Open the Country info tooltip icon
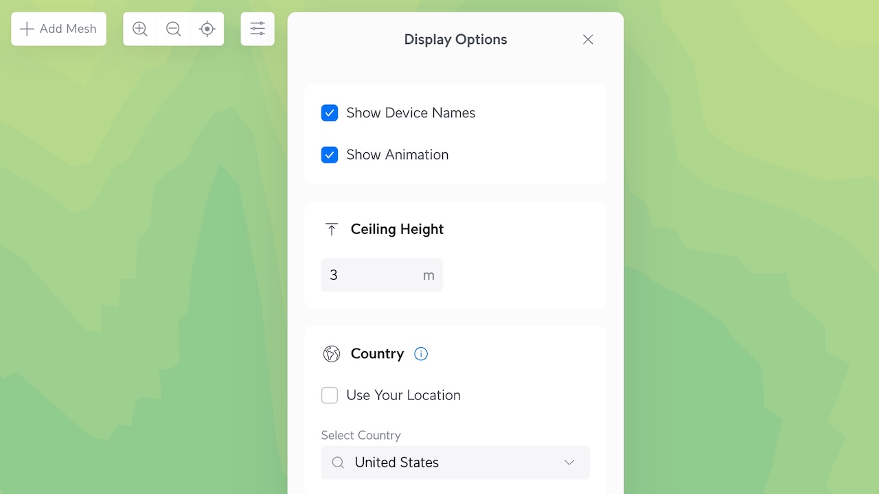This screenshot has width=879, height=494. [421, 354]
